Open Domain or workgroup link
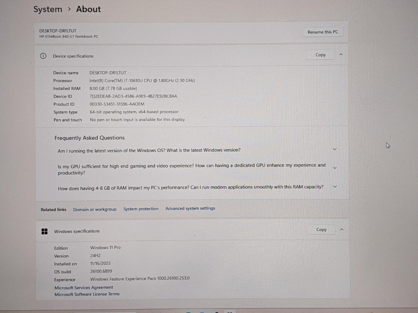 (x=95, y=209)
